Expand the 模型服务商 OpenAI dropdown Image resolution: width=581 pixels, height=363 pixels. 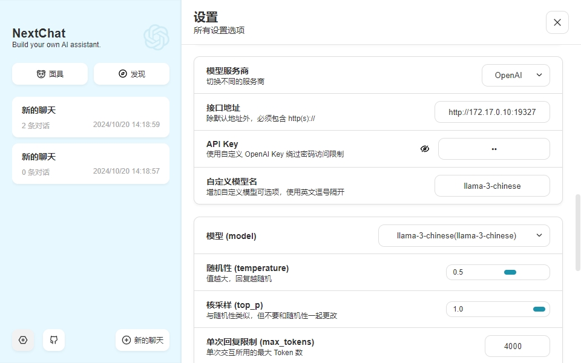pyautogui.click(x=516, y=76)
